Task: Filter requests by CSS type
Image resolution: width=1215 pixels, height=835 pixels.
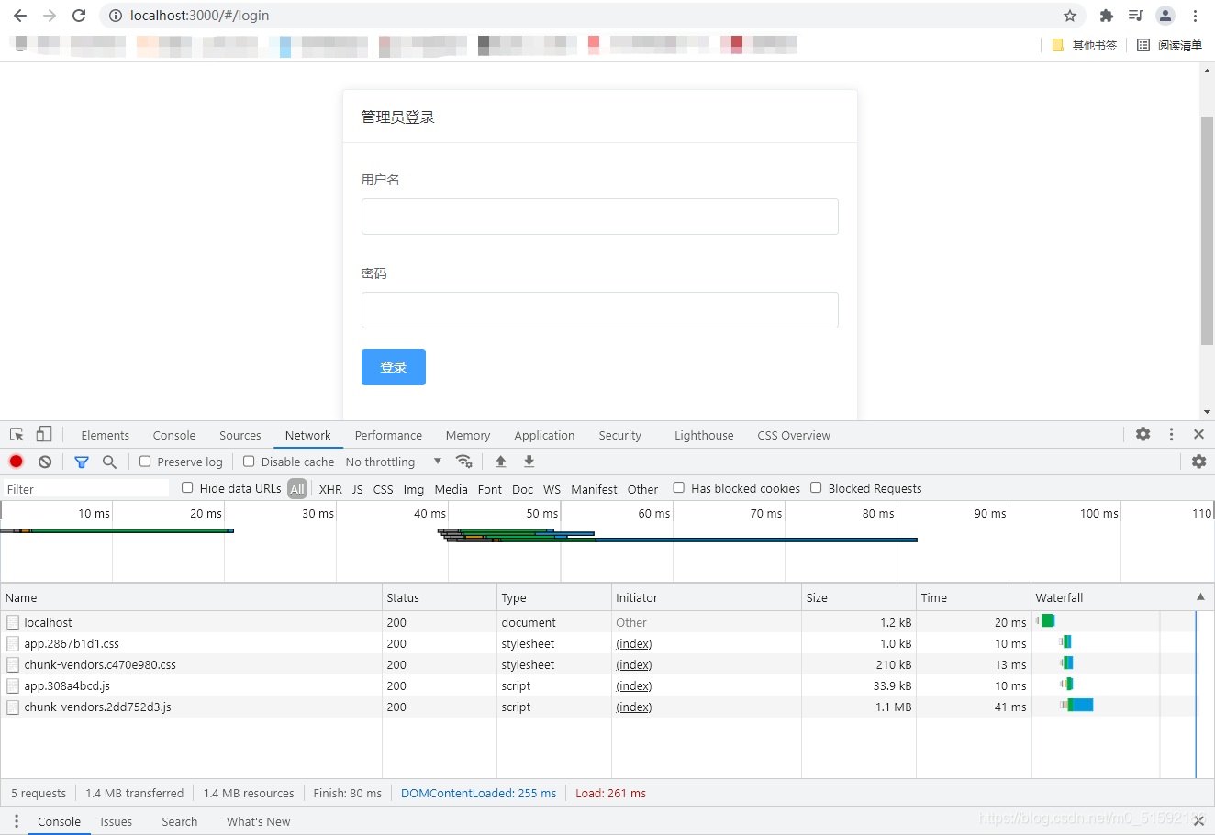Action: click(384, 489)
